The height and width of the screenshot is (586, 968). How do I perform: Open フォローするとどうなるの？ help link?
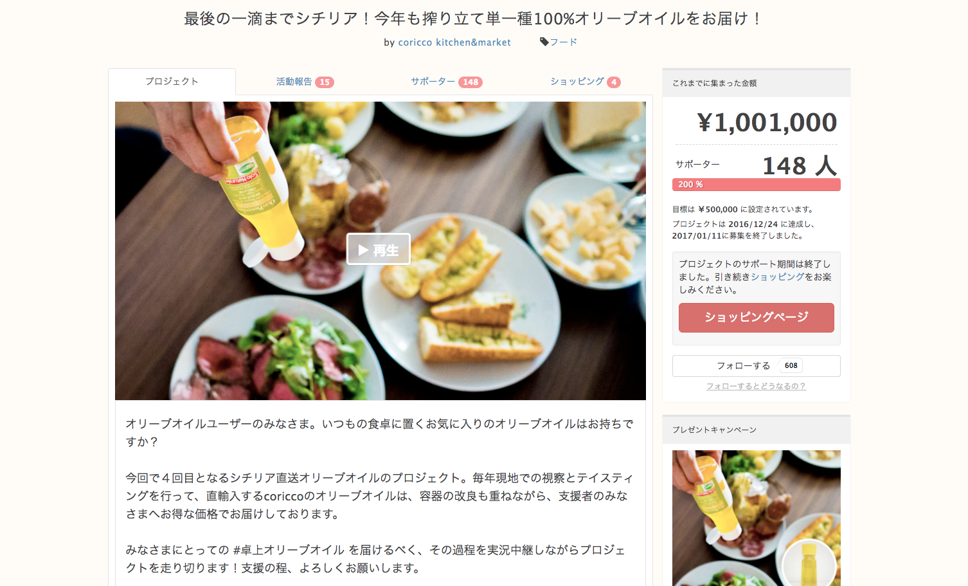click(x=756, y=386)
